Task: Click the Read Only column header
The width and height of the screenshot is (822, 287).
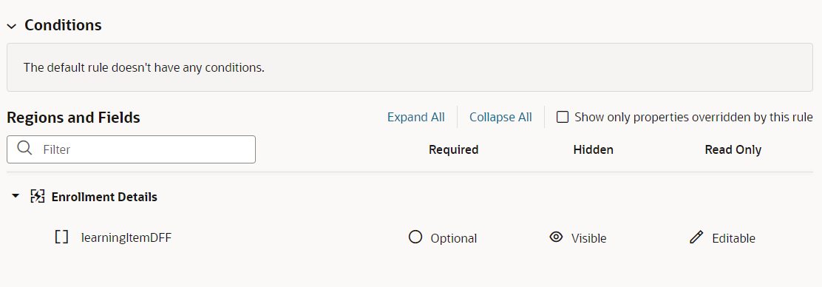Action: tap(733, 150)
